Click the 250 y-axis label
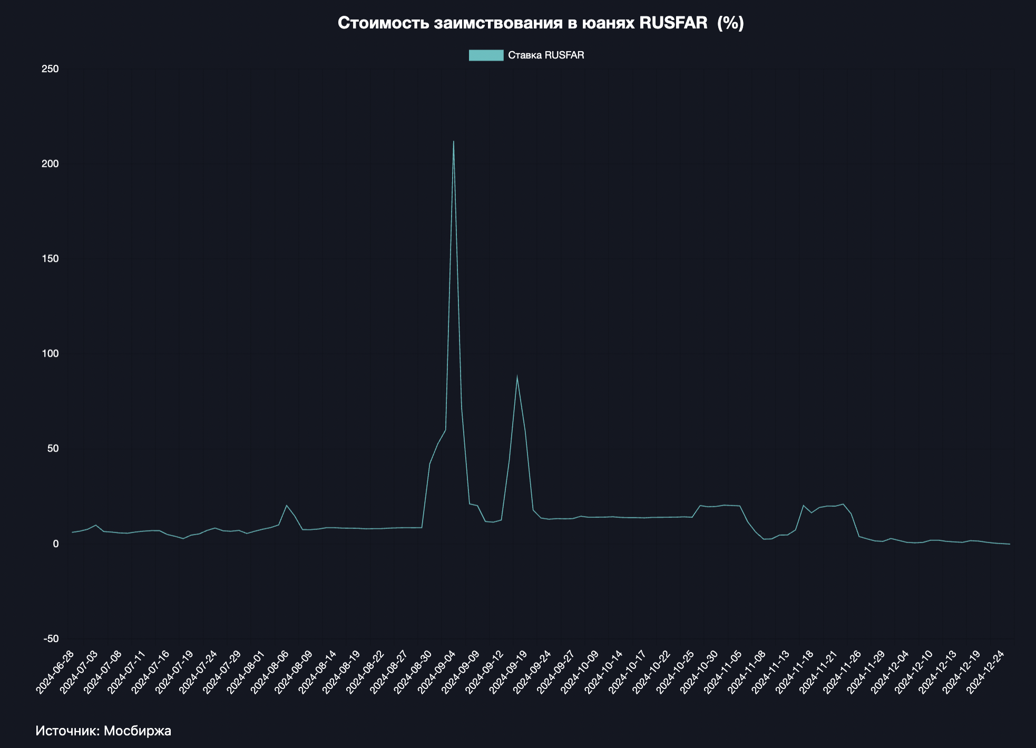The width and height of the screenshot is (1036, 748). click(x=50, y=69)
